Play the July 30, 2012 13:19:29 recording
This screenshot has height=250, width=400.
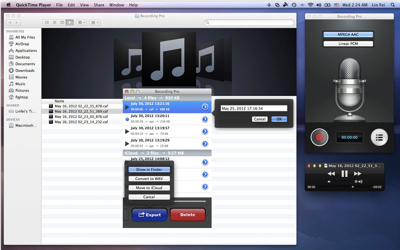click(x=127, y=144)
